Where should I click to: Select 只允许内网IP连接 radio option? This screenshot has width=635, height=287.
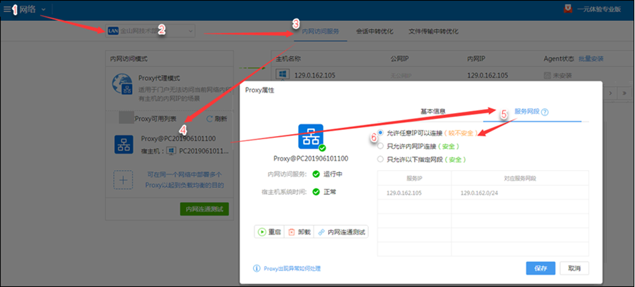(381, 146)
